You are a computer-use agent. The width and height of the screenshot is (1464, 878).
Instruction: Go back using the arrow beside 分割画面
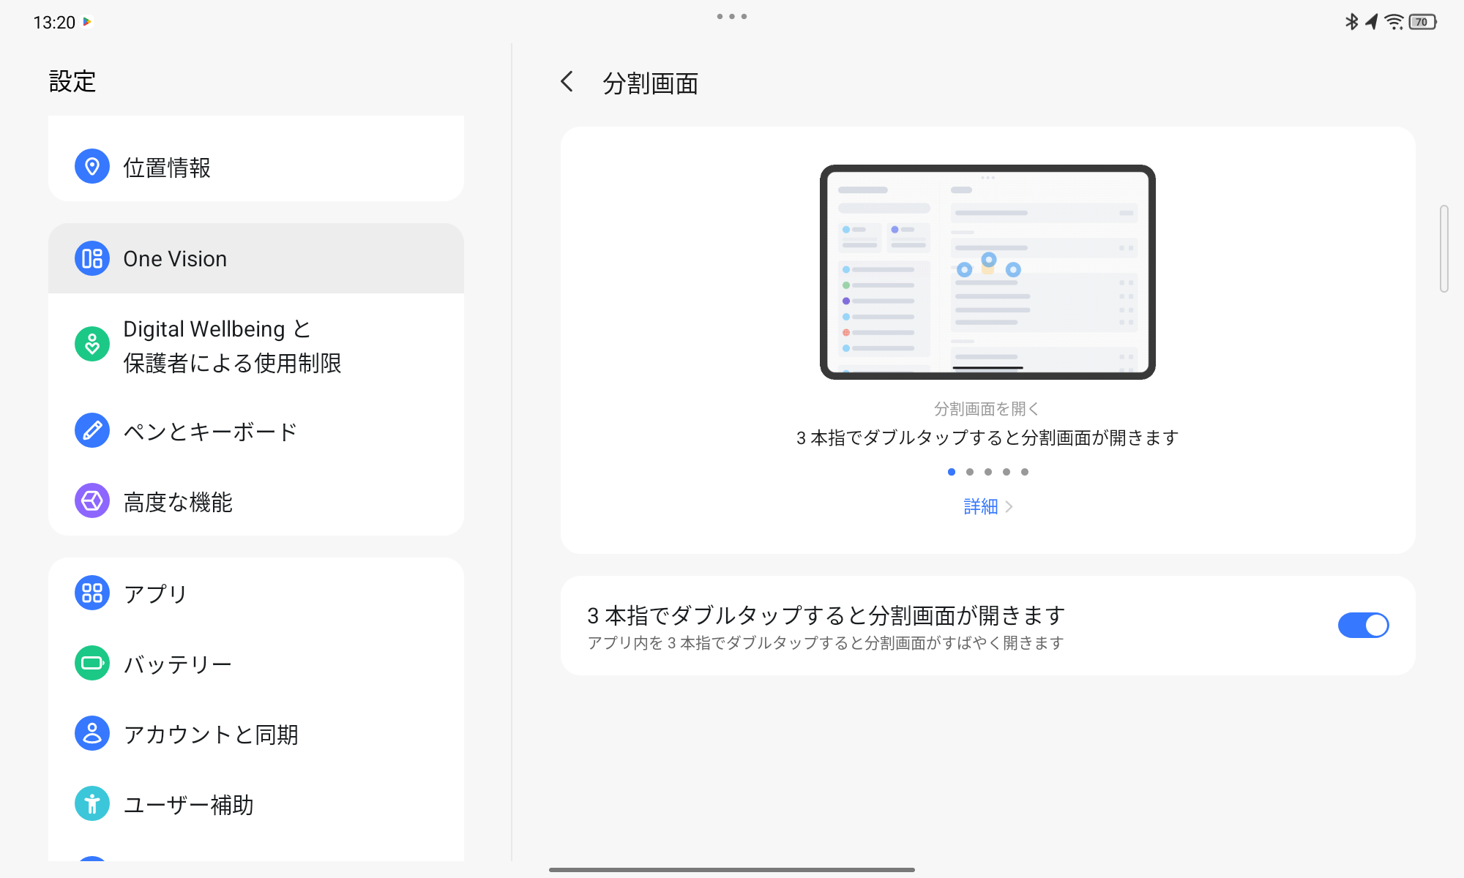[x=567, y=82]
